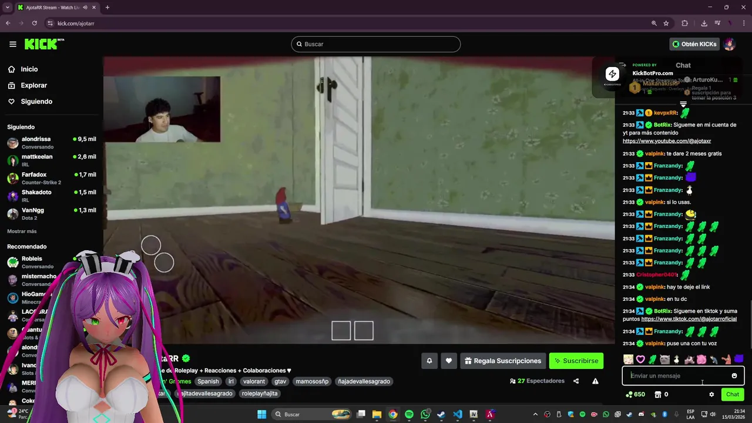The height and width of the screenshot is (423, 752).
Task: Open mattkeelan followed channel
Action: (x=52, y=160)
